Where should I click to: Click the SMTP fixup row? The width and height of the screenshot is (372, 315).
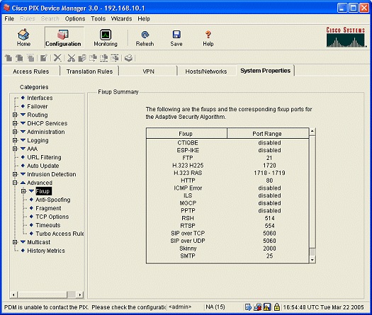[x=227, y=256]
